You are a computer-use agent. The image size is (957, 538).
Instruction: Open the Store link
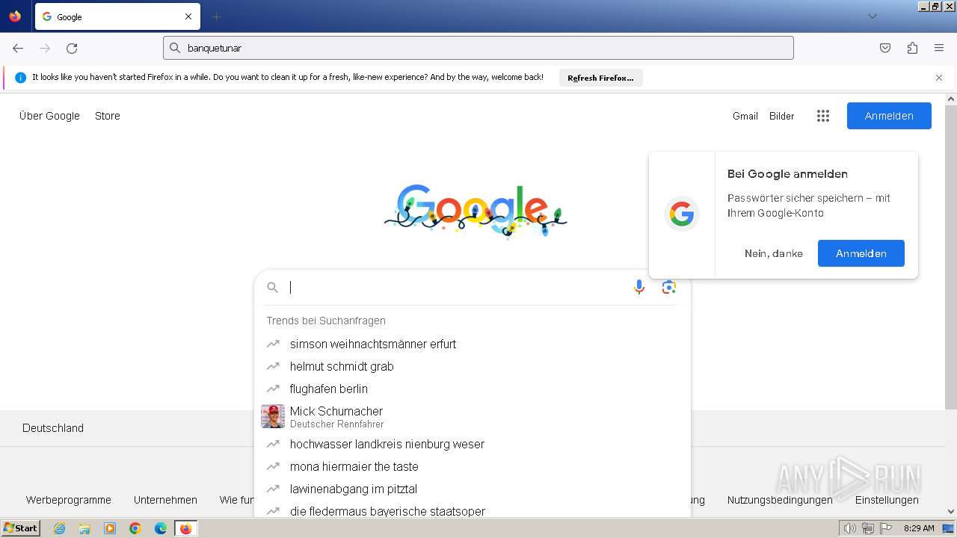pos(108,116)
